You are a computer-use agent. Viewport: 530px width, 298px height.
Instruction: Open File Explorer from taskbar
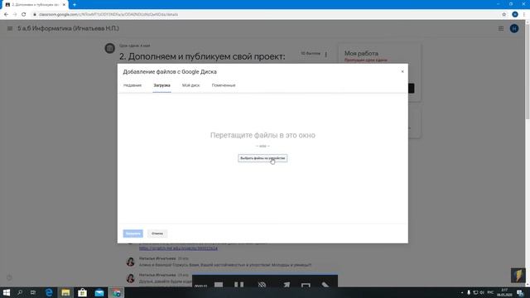coord(65,292)
